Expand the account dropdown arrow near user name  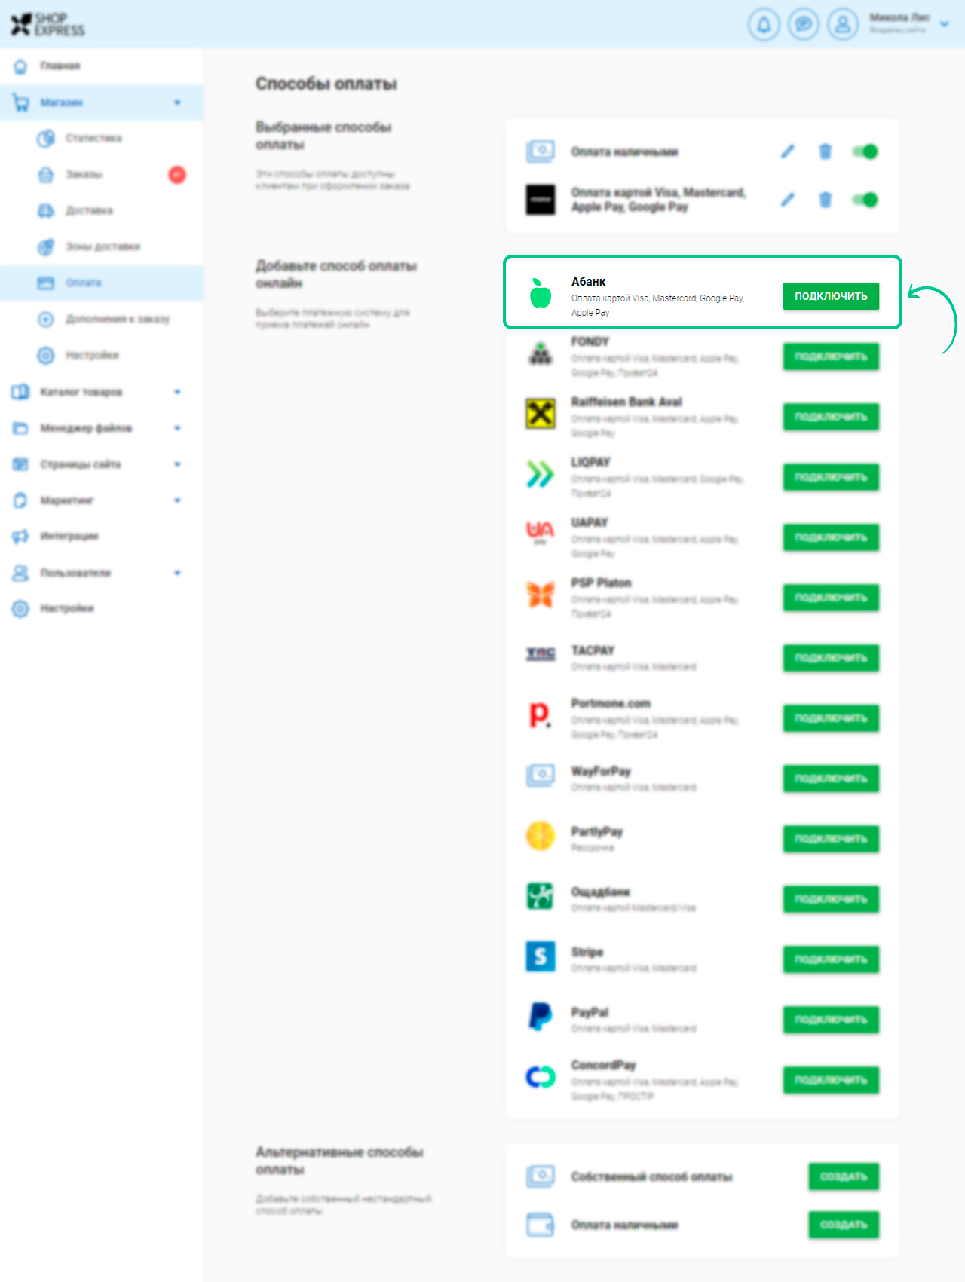click(x=945, y=24)
